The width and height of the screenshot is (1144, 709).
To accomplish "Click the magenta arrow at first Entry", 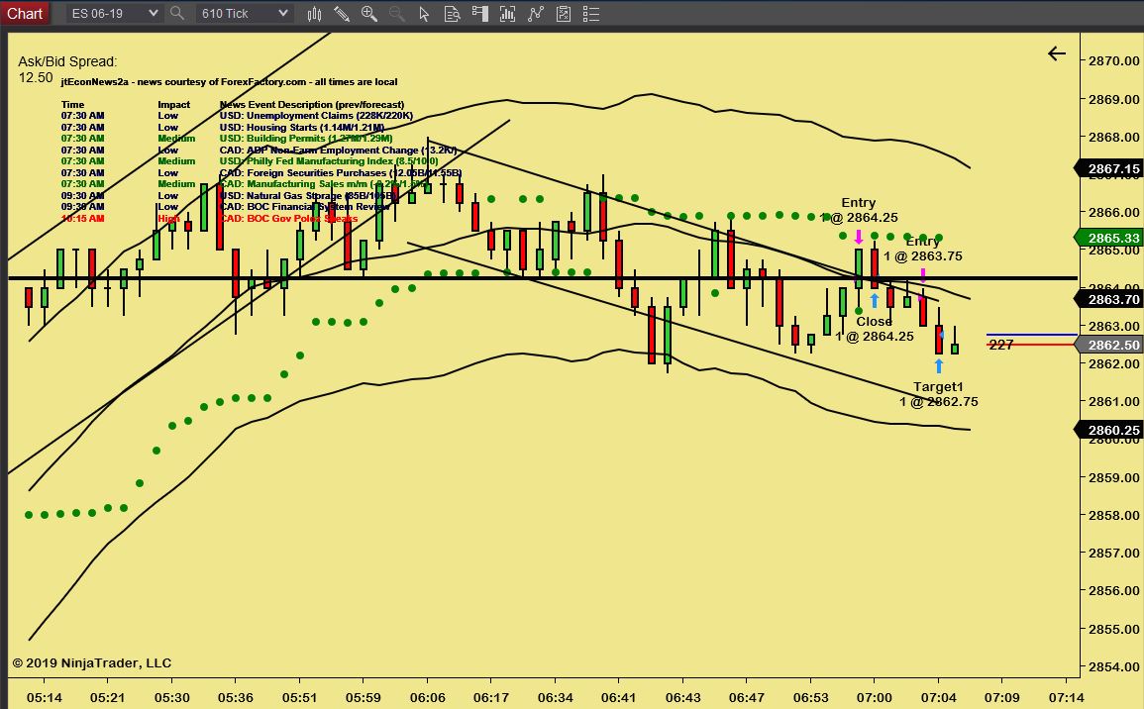I will [x=859, y=237].
